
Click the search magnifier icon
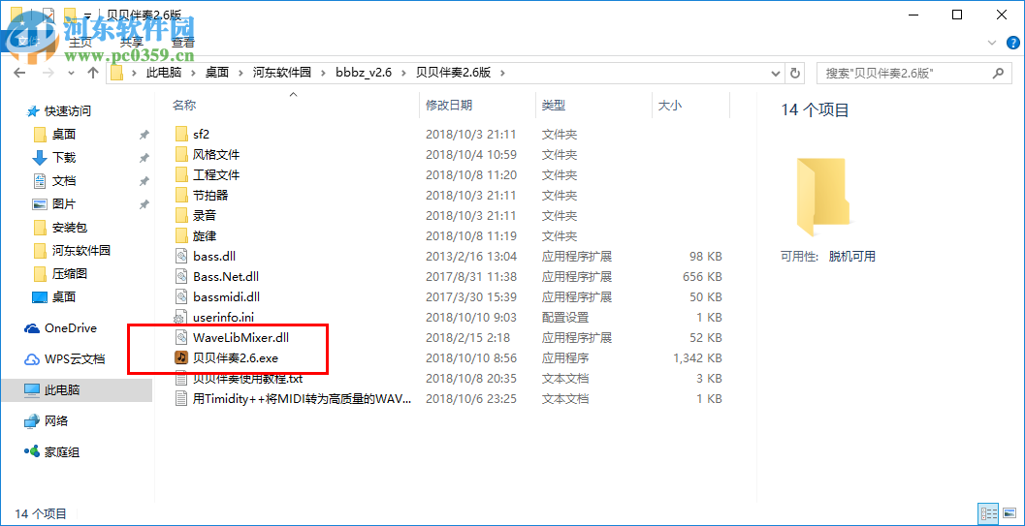point(998,73)
